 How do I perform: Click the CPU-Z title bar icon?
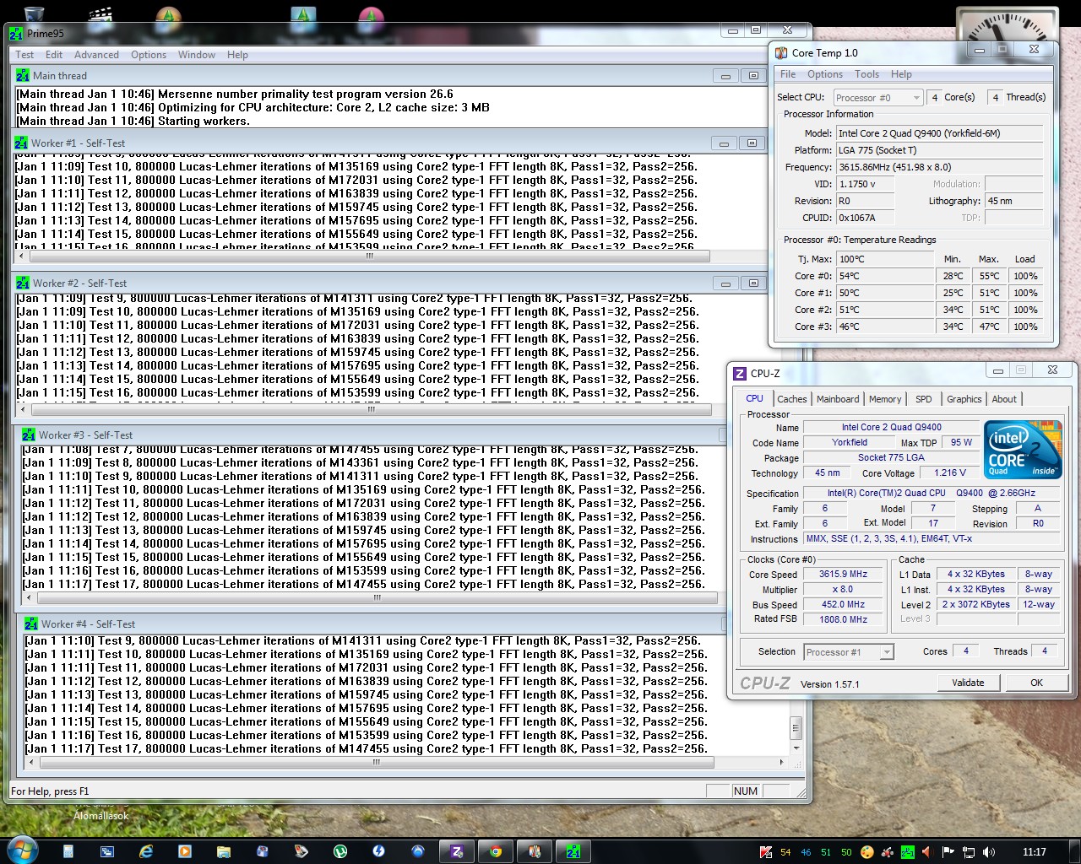[740, 373]
